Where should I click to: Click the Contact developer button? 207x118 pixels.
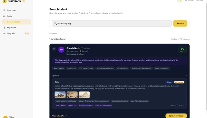coord(176,116)
